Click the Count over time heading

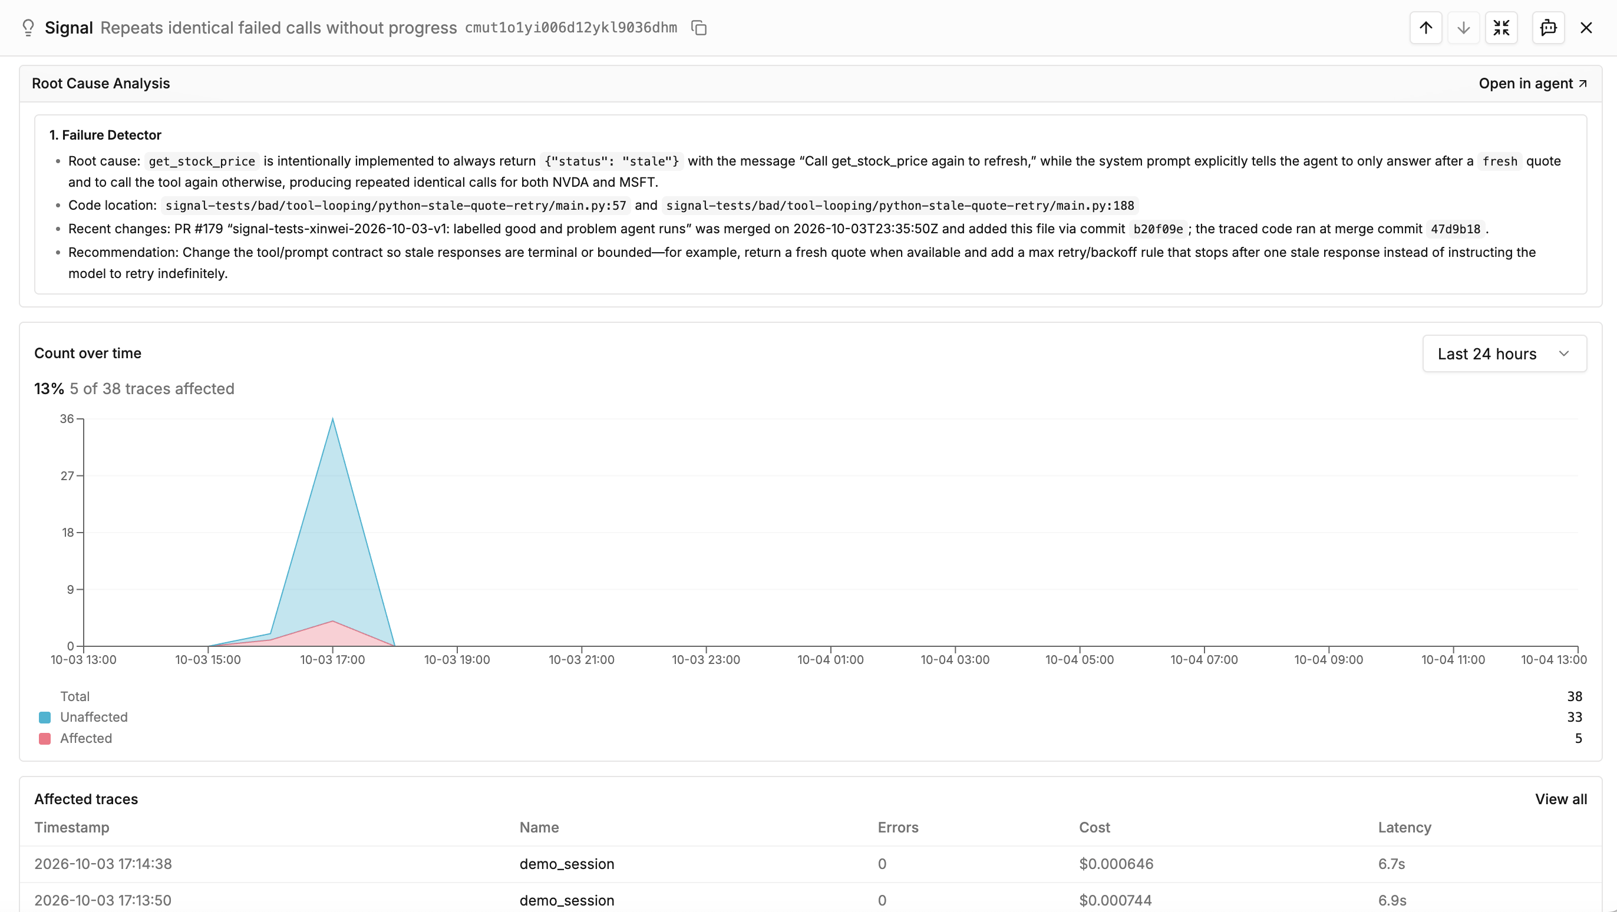pos(87,353)
